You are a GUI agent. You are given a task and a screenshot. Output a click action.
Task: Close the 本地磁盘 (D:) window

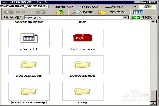[152, 2]
